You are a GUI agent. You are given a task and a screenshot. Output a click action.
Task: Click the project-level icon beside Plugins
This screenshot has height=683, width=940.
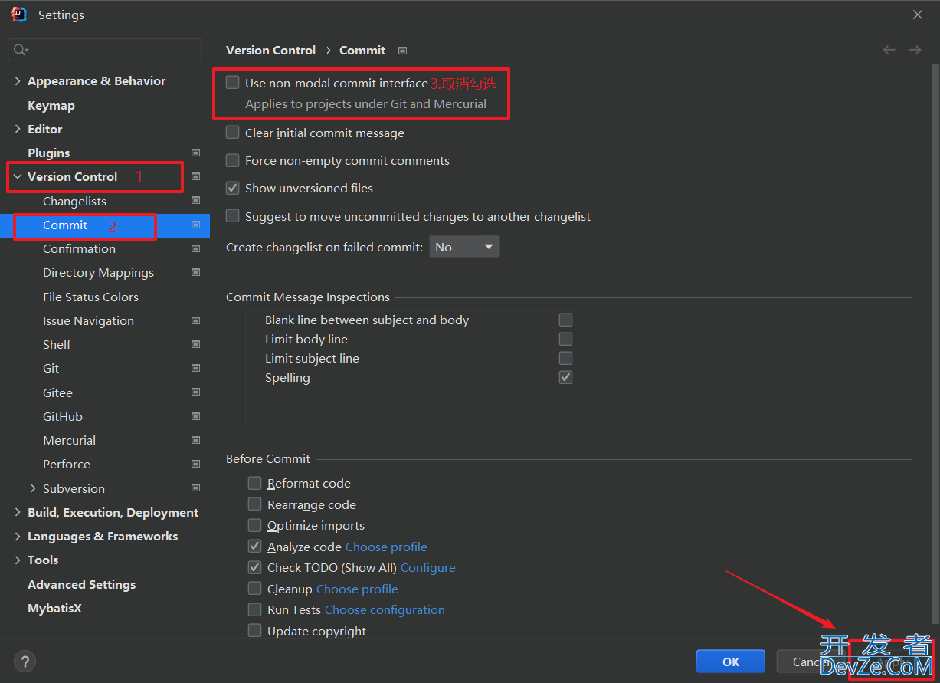click(195, 153)
